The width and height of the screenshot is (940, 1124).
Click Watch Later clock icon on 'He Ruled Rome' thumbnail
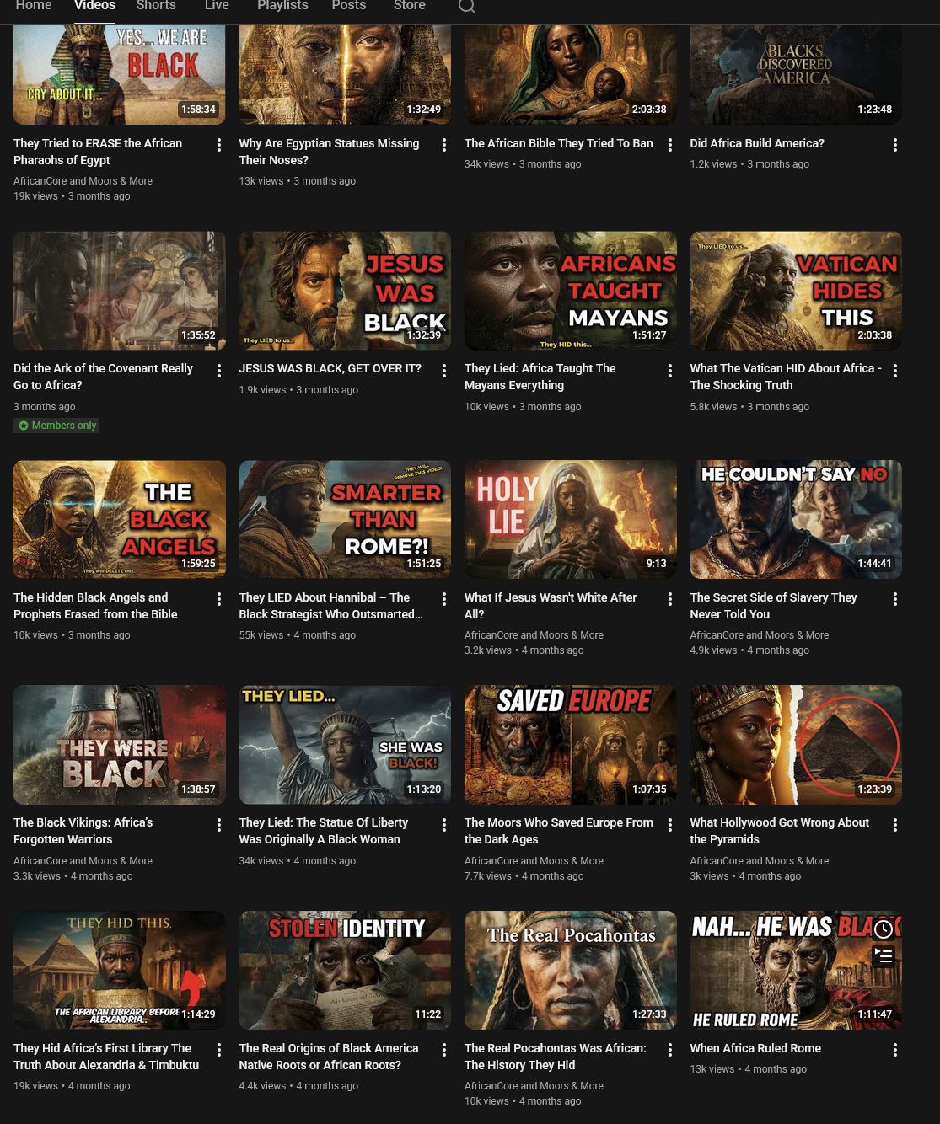coord(884,929)
